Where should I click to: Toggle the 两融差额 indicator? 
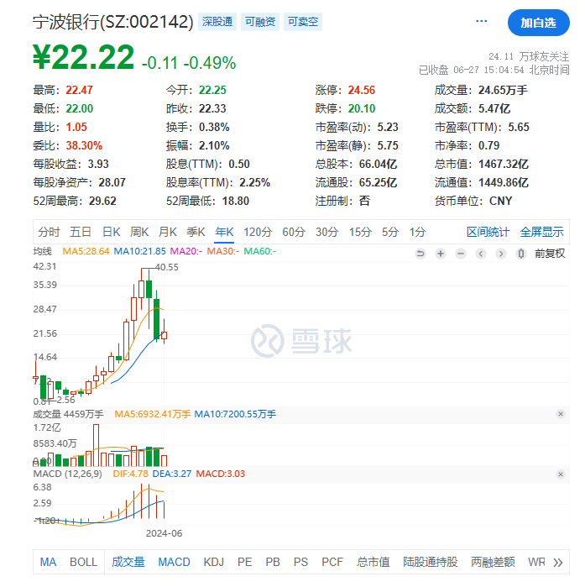(493, 562)
